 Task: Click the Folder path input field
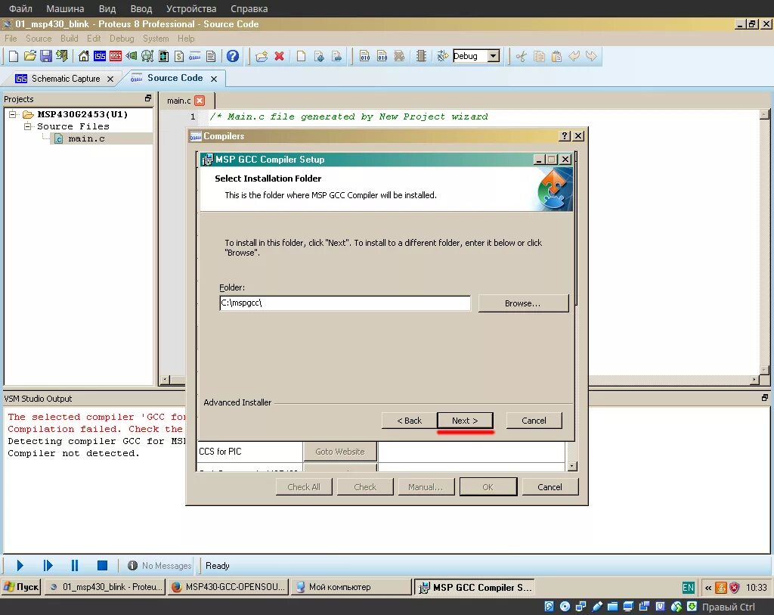345,303
